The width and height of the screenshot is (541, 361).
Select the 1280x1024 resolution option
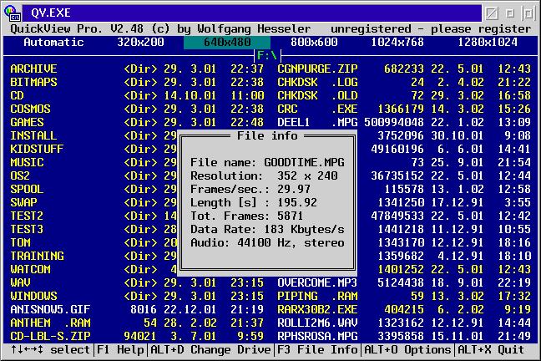point(488,42)
